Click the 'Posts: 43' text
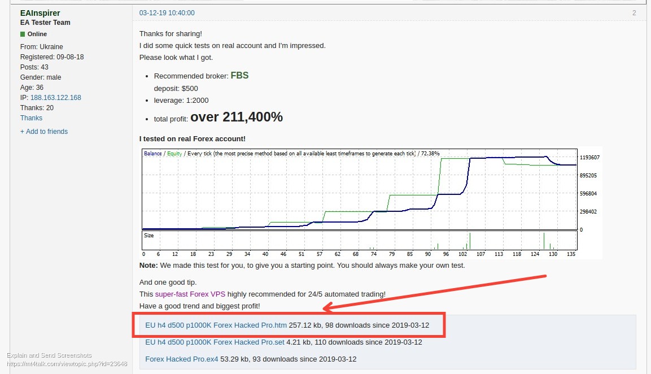The height and width of the screenshot is (374, 651). tap(34, 67)
